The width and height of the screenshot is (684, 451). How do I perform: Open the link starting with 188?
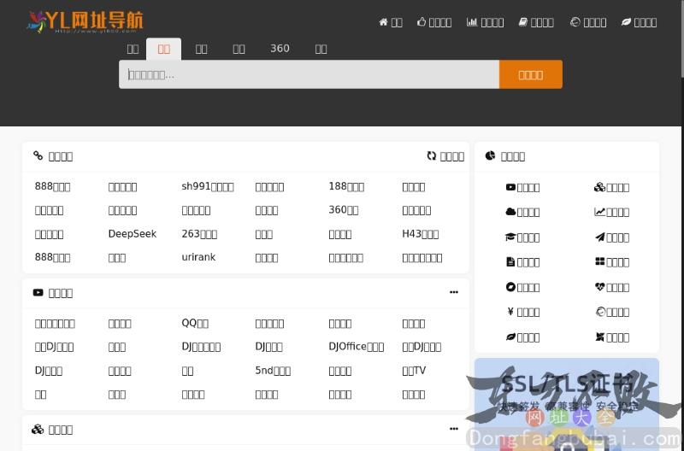tap(346, 187)
